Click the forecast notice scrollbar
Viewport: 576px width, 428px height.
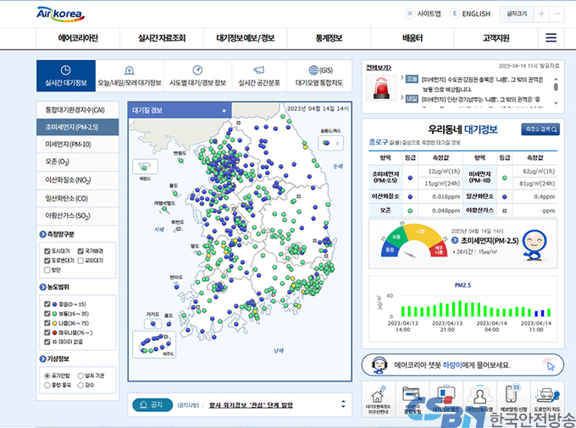556,90
